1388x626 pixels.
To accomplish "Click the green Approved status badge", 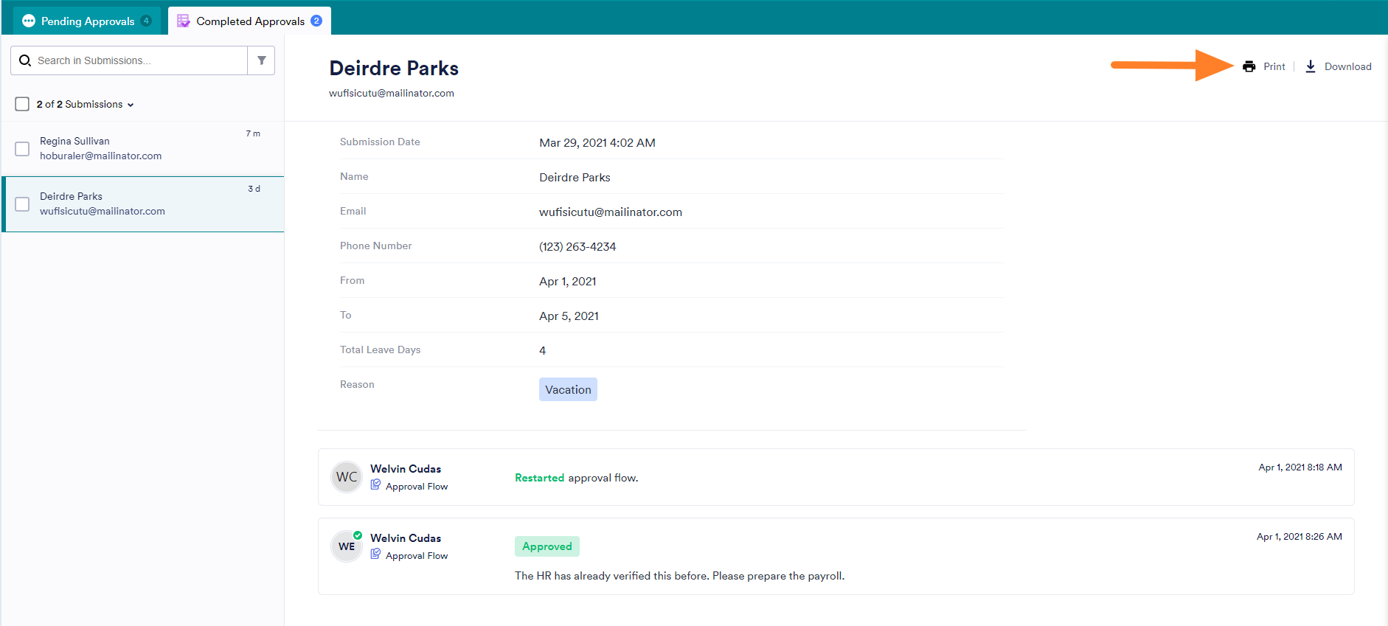I will point(546,546).
